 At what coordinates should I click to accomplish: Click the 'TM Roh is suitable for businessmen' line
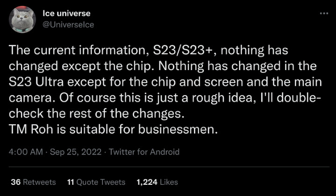114,129
